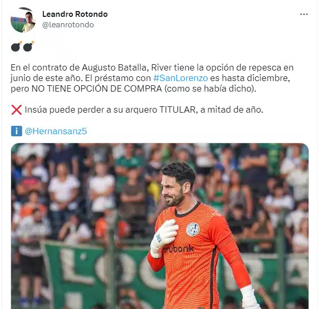Open the #SanLorenzo hashtag
The width and height of the screenshot is (318, 309).
pos(180,78)
